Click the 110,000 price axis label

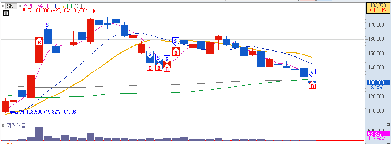click(376, 111)
